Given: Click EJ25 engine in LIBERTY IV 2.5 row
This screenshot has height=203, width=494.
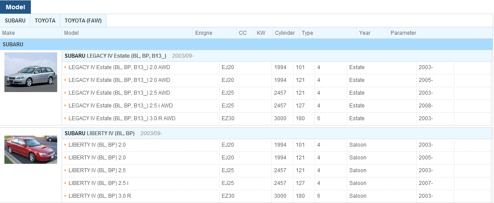Looking at the screenshot, I should pyautogui.click(x=228, y=170).
